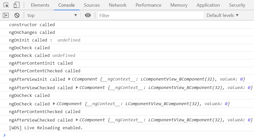254x139 pixels.
Task: Select the Application tab
Action: [x=208, y=5]
